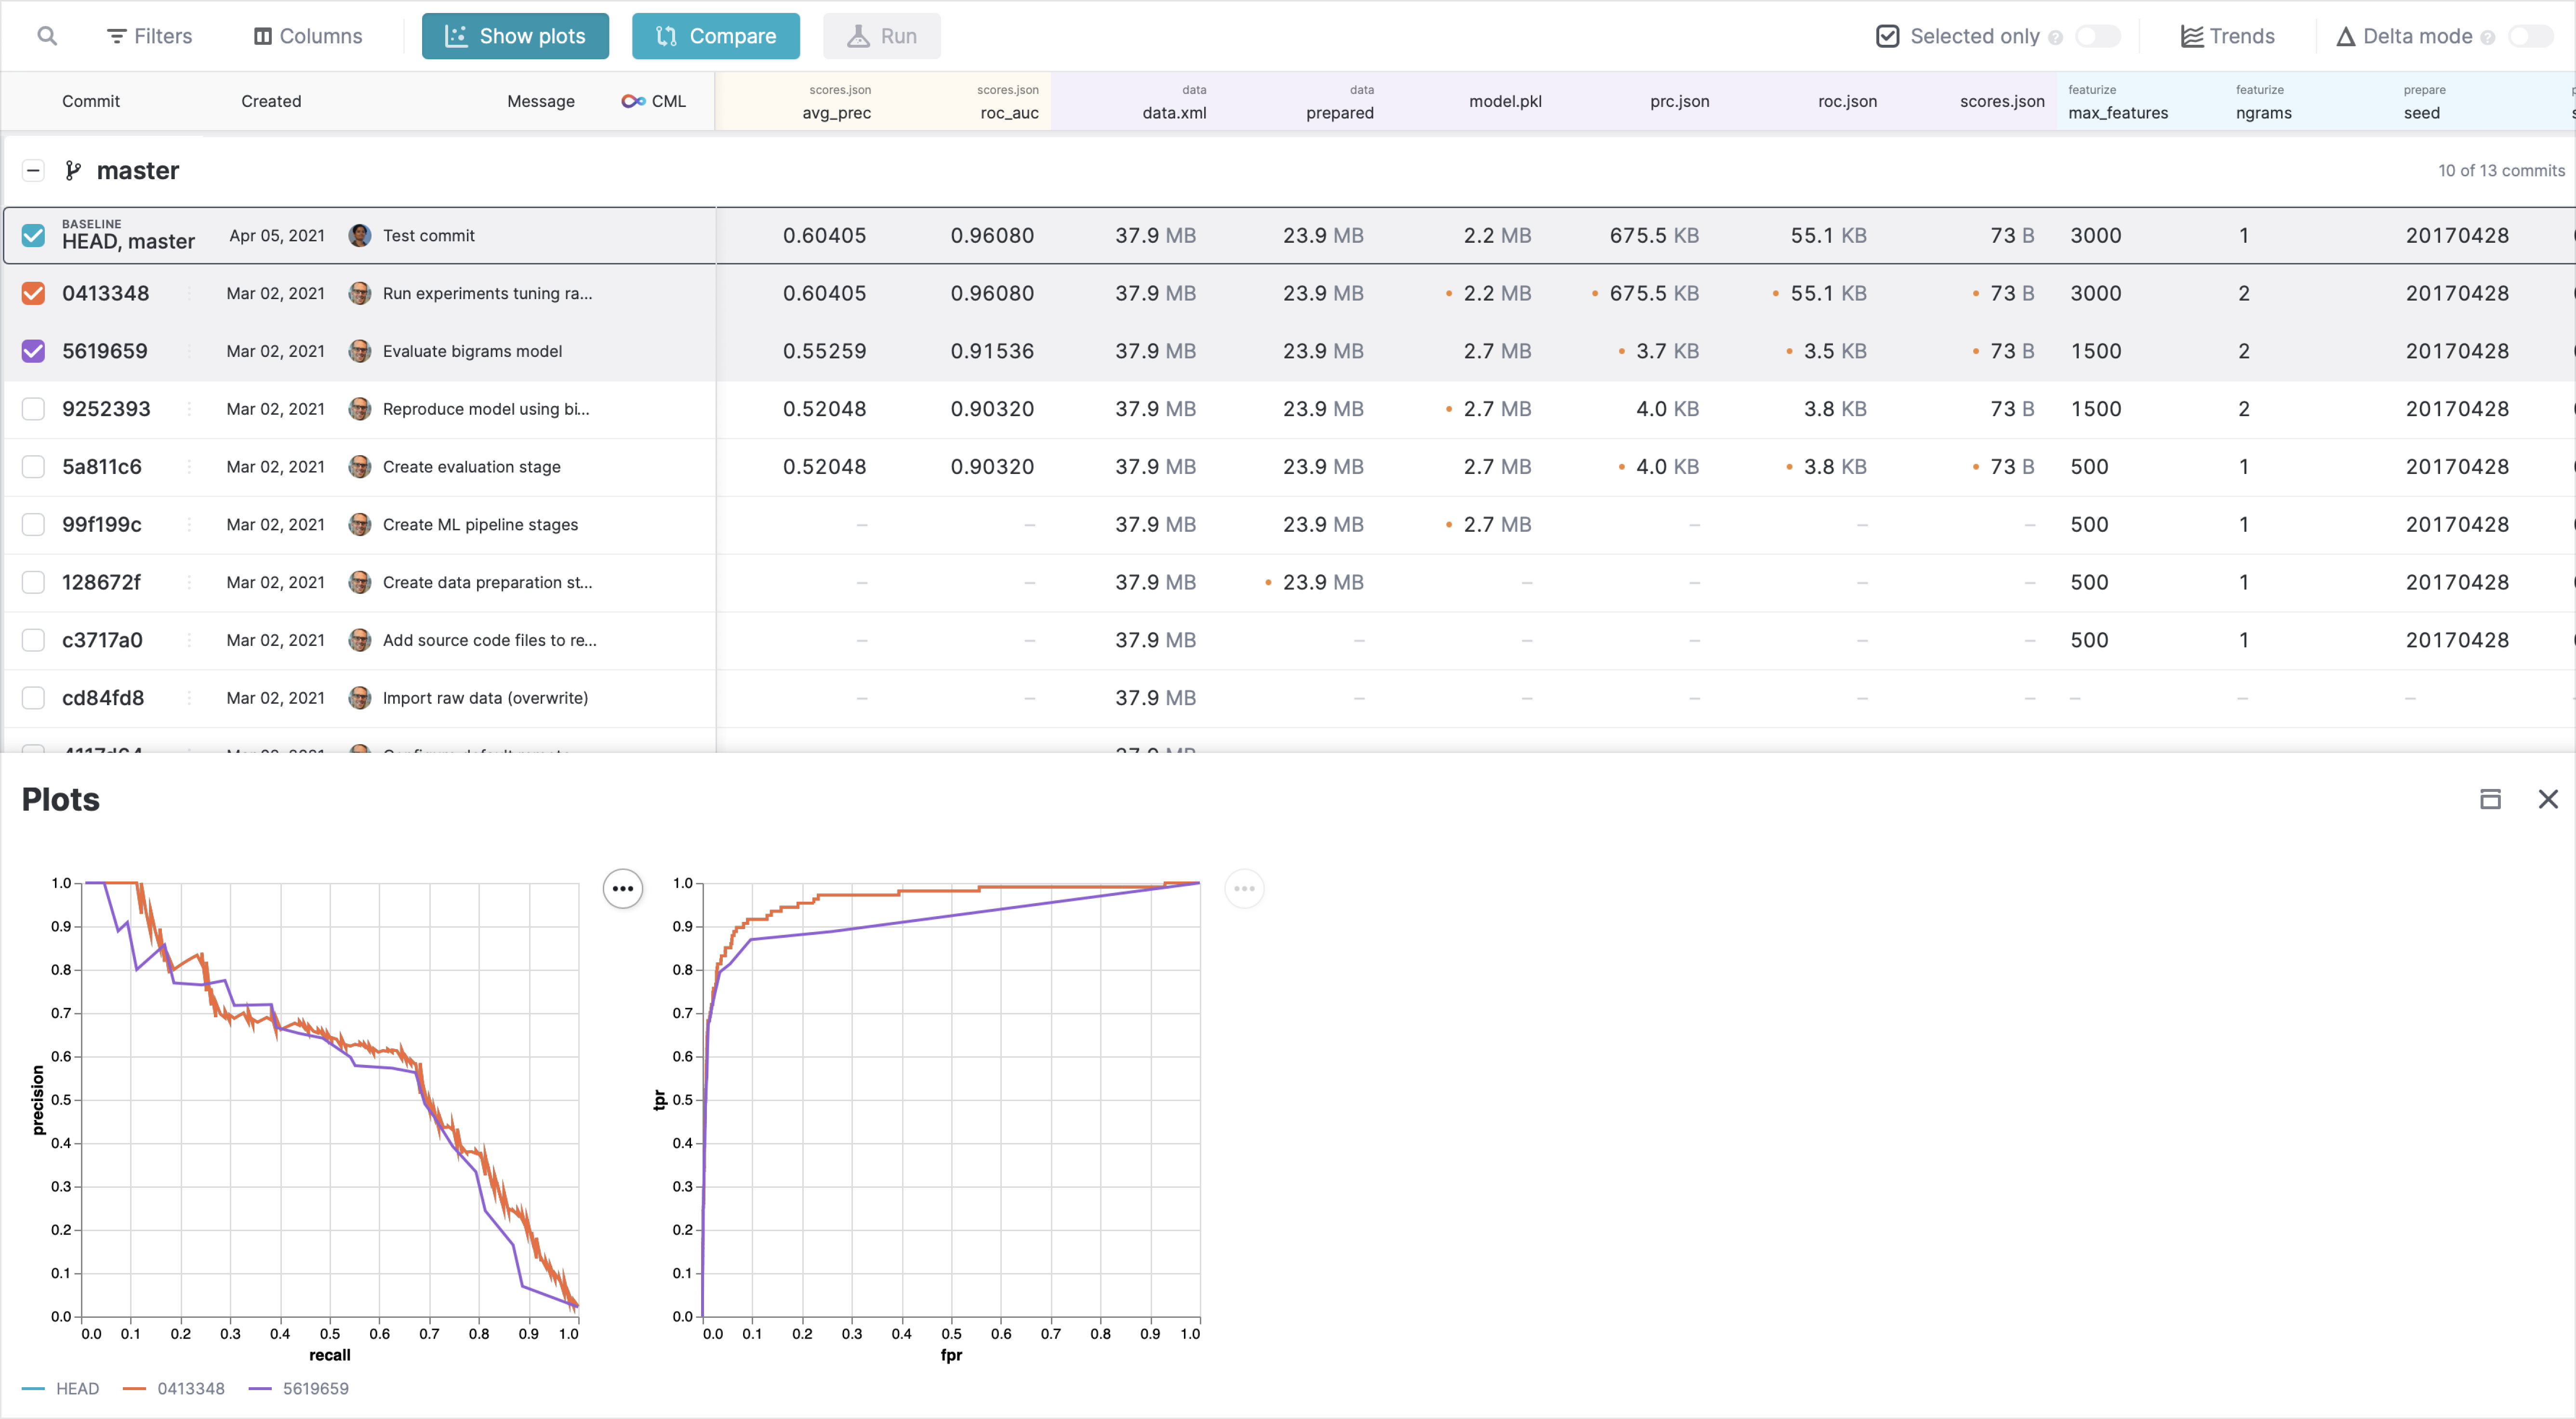Click author avatar on Evaluate bigrams model row

click(x=360, y=352)
